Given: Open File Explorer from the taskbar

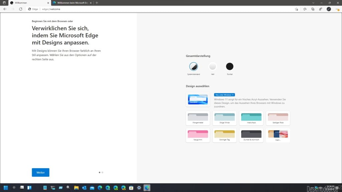Looking at the screenshot, I should (76, 188).
